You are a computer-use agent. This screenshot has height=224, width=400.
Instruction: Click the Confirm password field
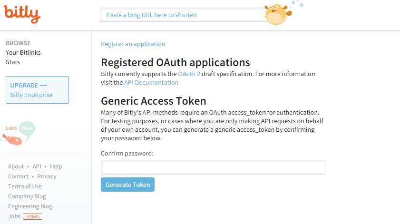pos(213,167)
